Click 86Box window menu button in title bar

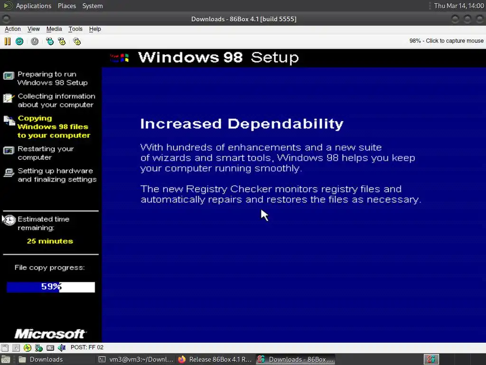[x=6, y=19]
